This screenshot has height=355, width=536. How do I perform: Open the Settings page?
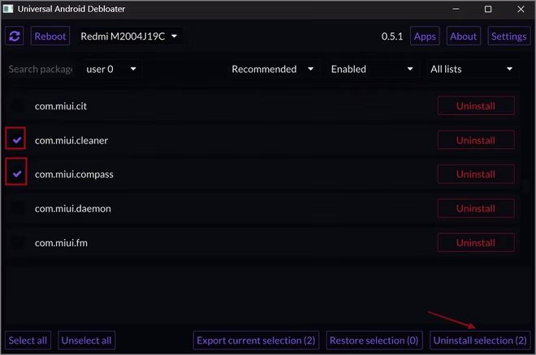click(508, 36)
